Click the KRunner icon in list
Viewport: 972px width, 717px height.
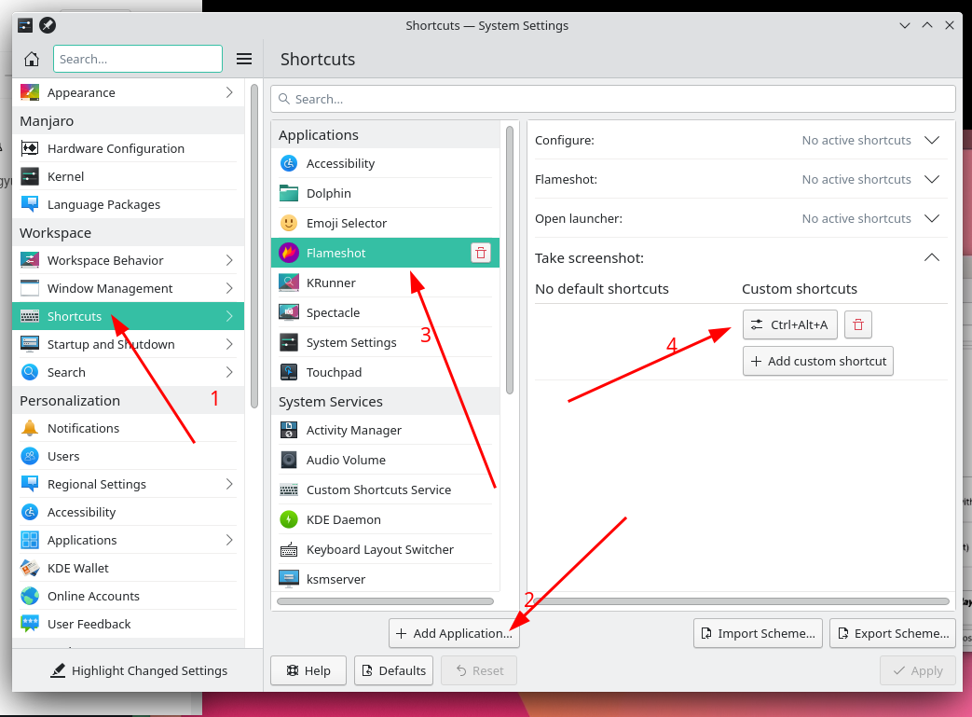pyautogui.click(x=289, y=283)
